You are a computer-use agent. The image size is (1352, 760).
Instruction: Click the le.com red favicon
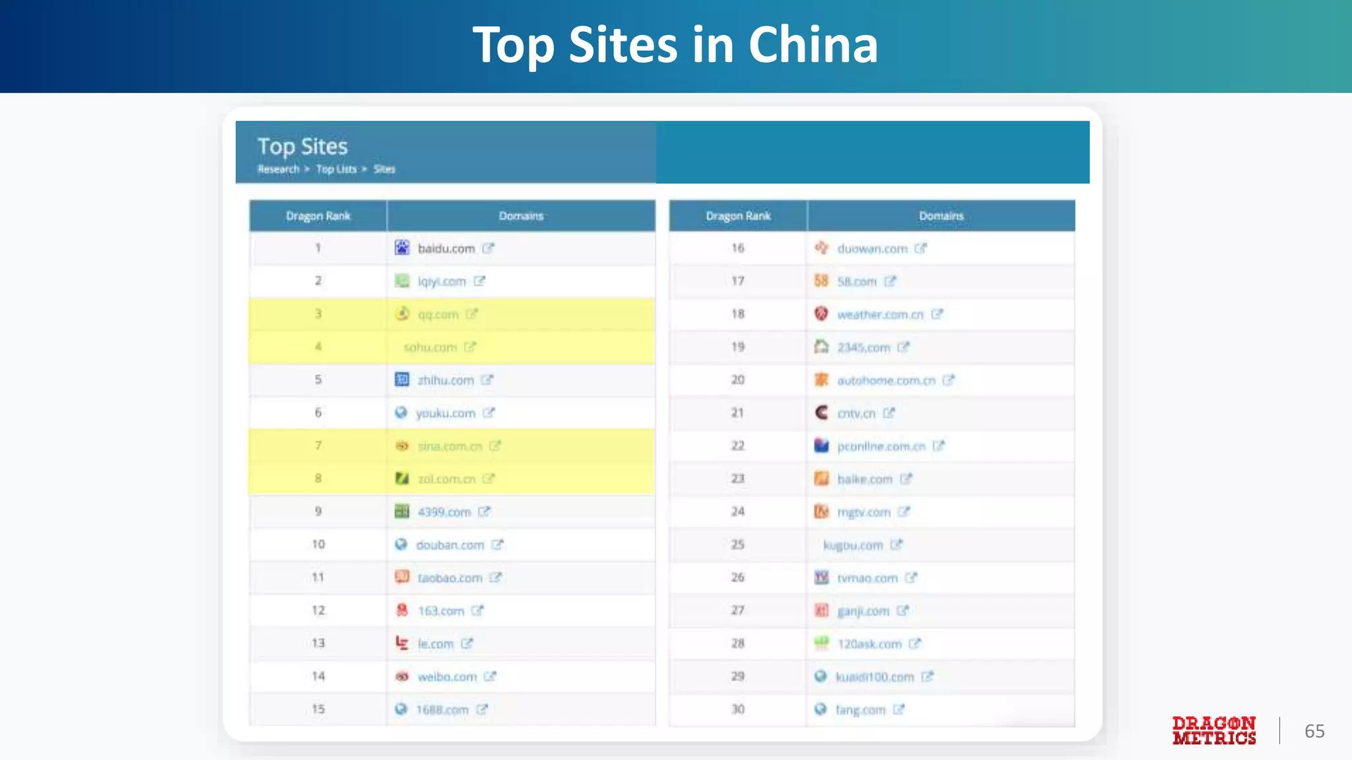[402, 643]
